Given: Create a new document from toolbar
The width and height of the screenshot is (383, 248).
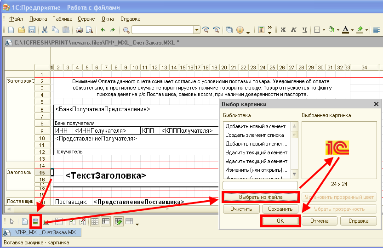Looking at the screenshot, I should point(11,30).
